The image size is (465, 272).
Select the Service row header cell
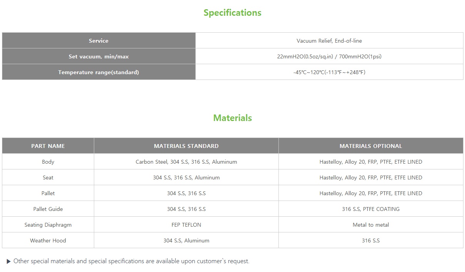coord(98,41)
